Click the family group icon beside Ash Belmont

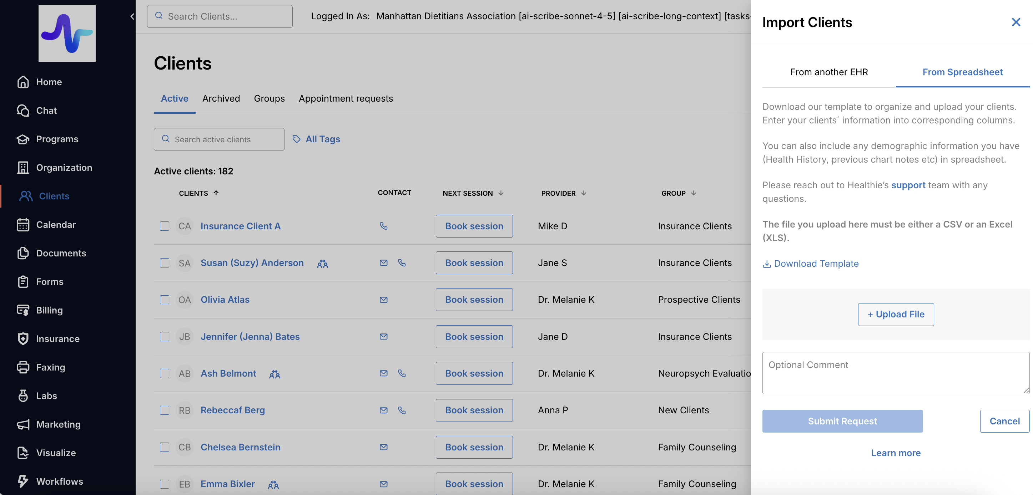[x=275, y=374]
